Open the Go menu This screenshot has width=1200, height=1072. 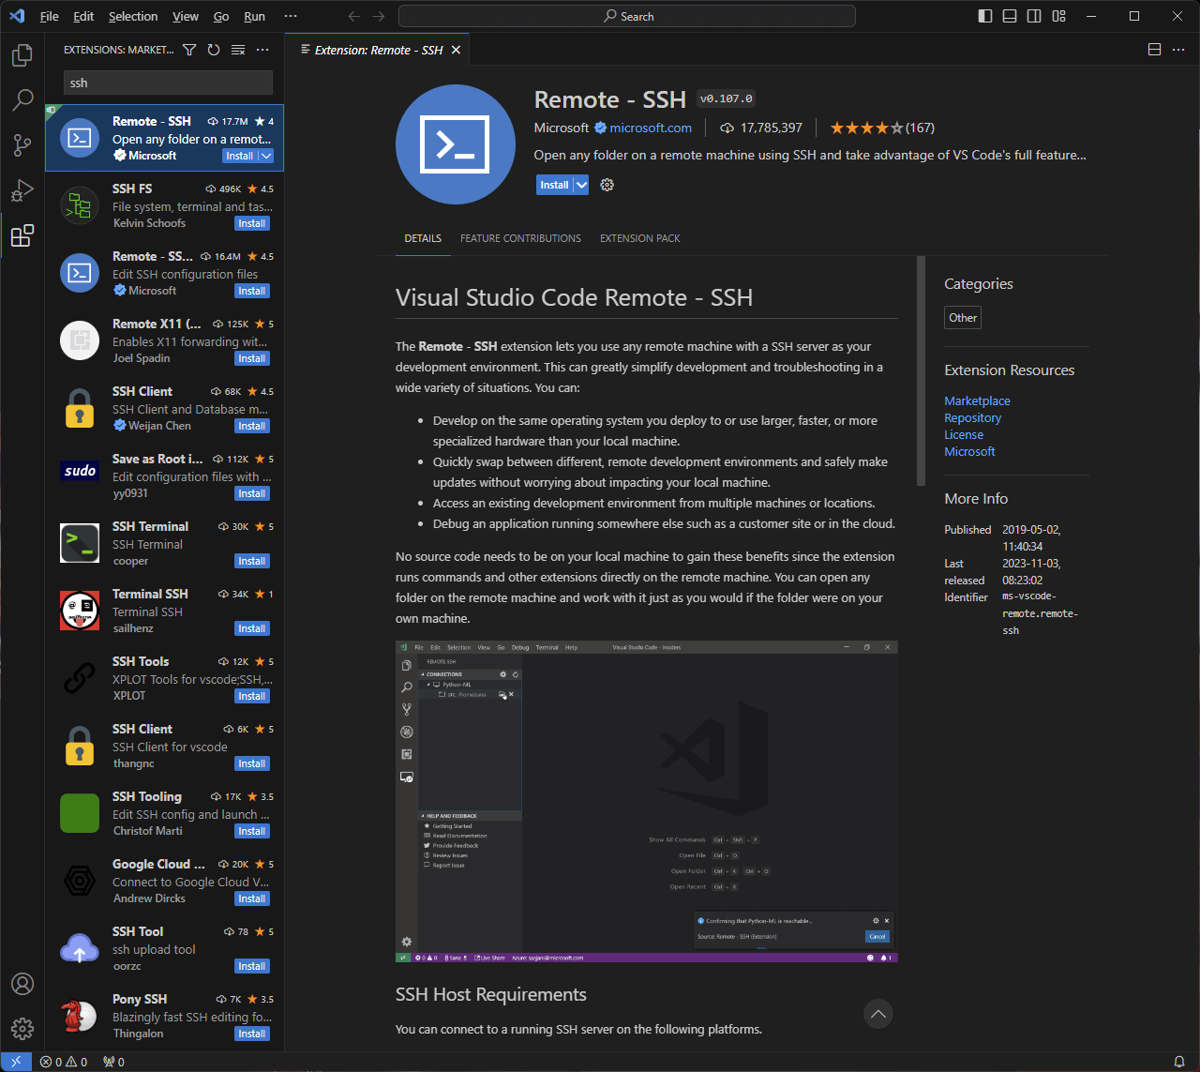click(221, 16)
